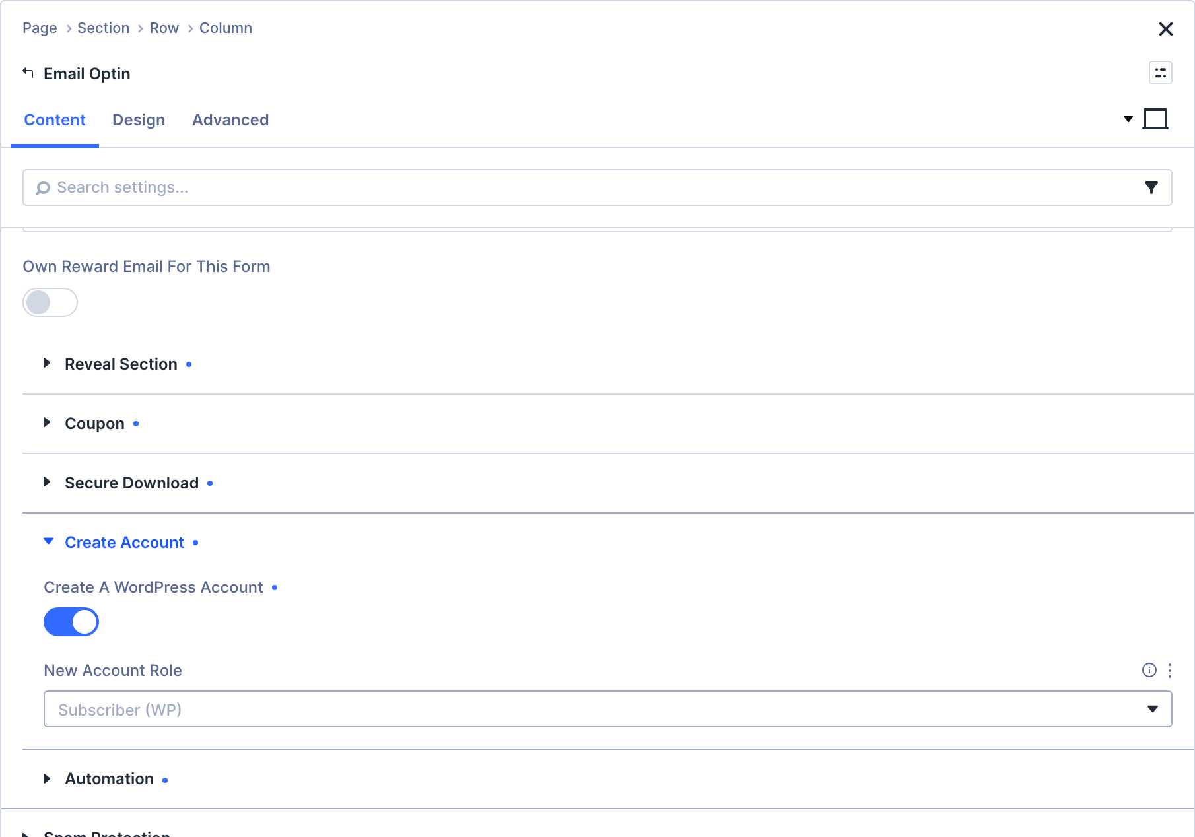
Task: Open the Advanced tab
Action: click(230, 120)
